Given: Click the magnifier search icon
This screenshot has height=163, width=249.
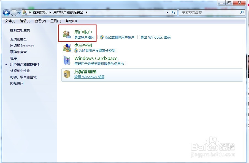Looking at the screenshot, I should [x=242, y=12].
